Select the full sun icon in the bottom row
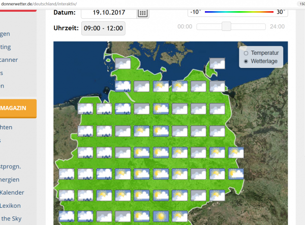305x225 pixels. click(x=161, y=217)
